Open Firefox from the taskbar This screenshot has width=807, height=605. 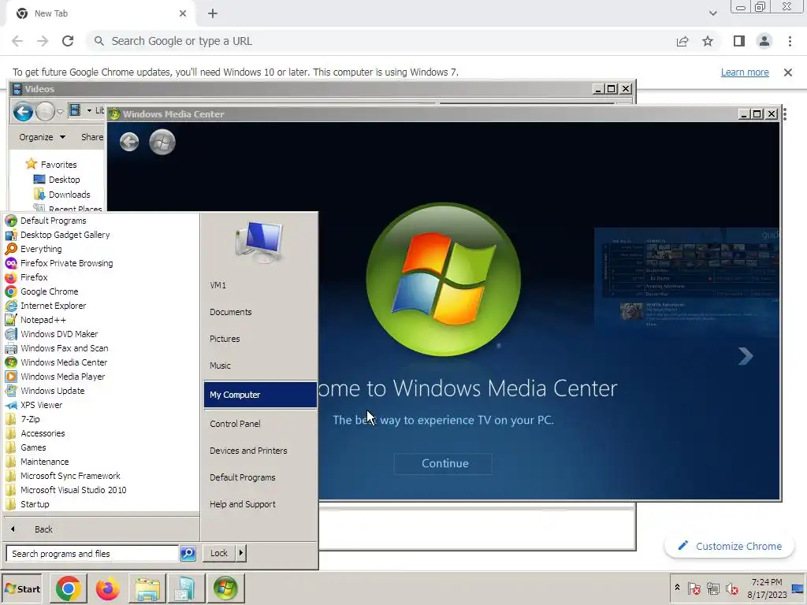[107, 588]
